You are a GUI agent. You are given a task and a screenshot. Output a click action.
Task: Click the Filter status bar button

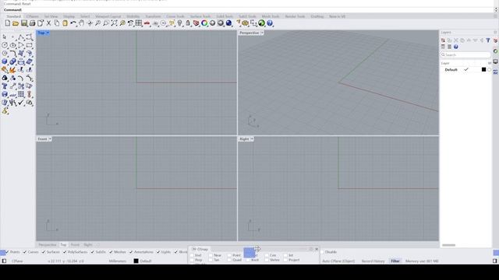point(395,261)
